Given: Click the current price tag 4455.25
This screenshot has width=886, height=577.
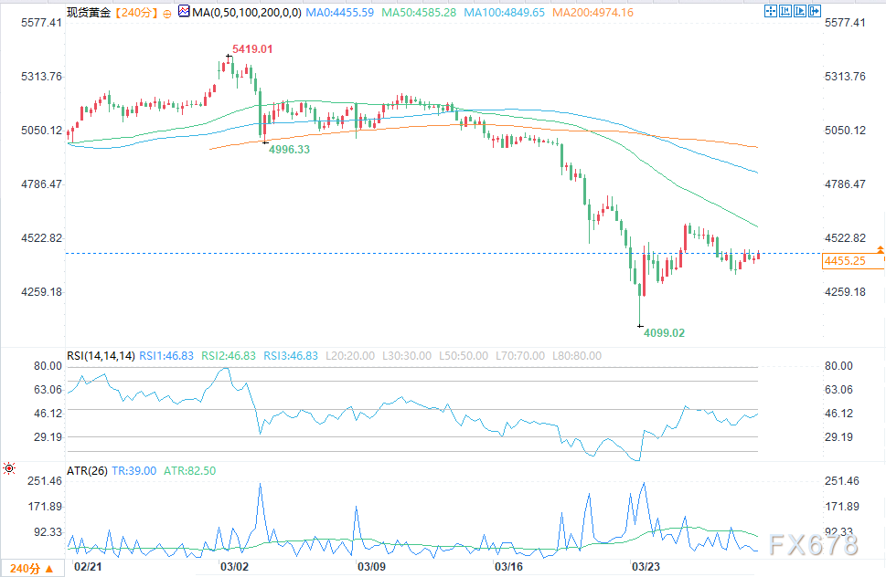Looking at the screenshot, I should point(844,261).
